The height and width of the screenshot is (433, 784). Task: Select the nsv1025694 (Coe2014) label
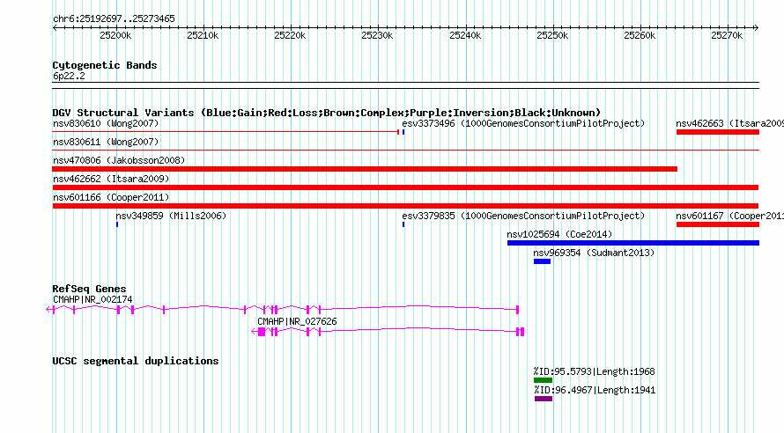tap(559, 234)
